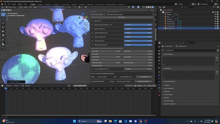Open the Texture properties tab icon
The image size is (220, 124).
[x=159, y=95]
